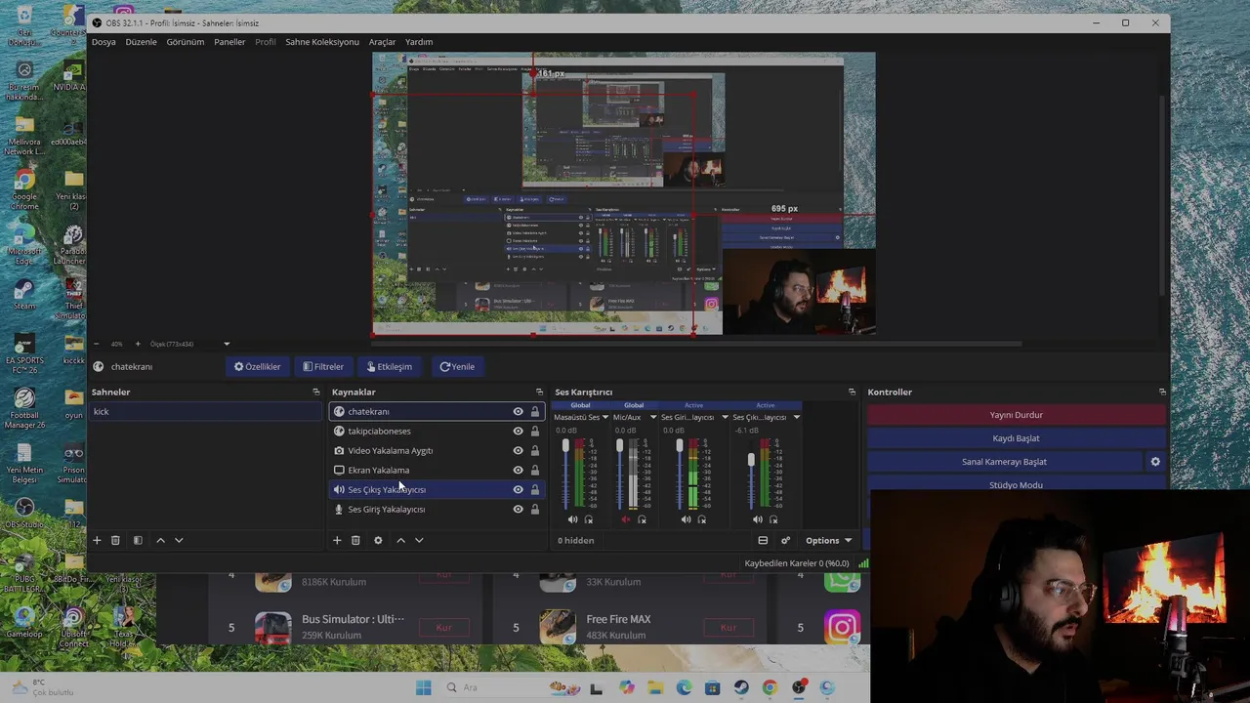Open scene filters icon in Sahneler
The width and height of the screenshot is (1250, 703).
(x=138, y=540)
